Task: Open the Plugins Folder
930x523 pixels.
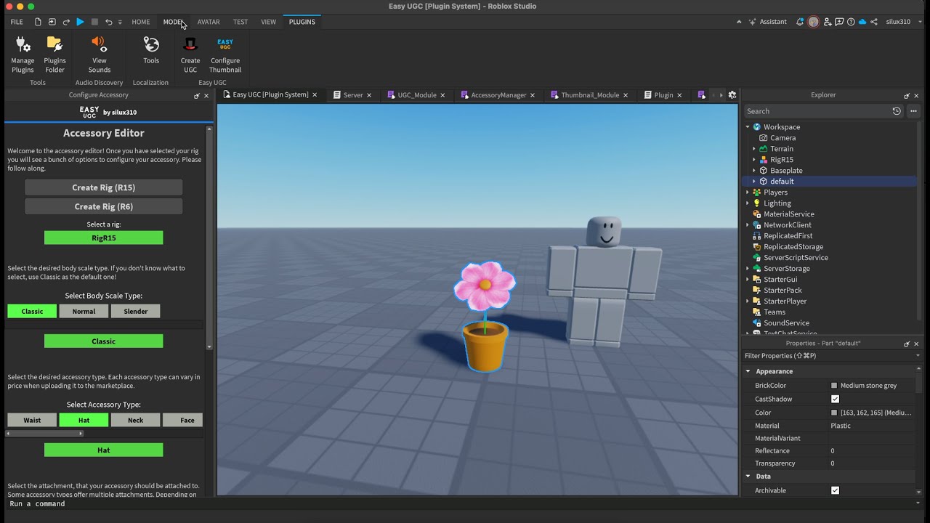Action: (54, 54)
